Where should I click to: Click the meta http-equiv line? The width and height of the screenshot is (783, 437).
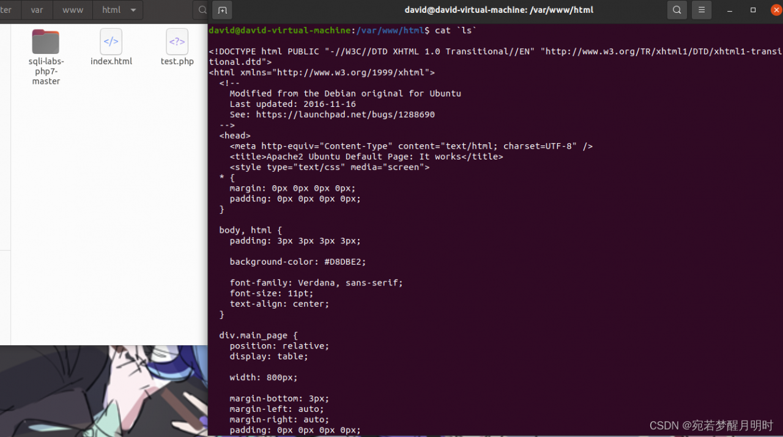411,146
